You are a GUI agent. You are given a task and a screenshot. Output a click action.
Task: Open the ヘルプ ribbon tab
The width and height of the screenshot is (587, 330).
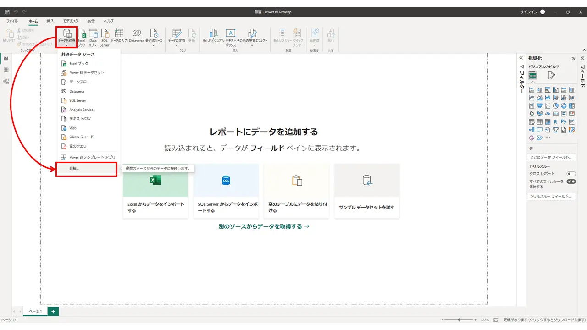tap(109, 21)
